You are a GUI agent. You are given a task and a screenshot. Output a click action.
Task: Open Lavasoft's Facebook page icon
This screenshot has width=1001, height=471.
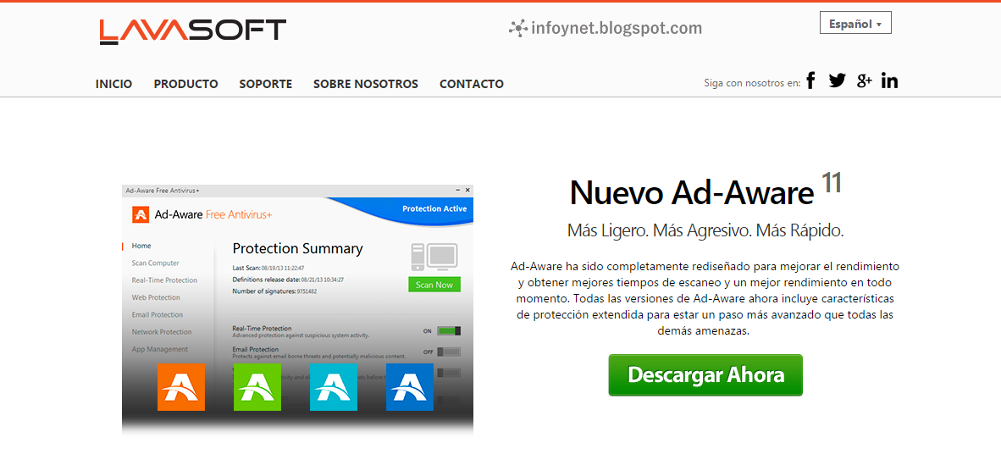point(810,80)
